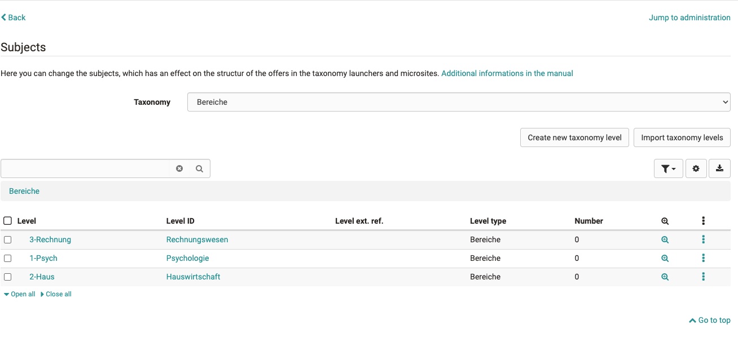Clear the search field with the x icon
The height and width of the screenshot is (342, 738).
point(179,168)
